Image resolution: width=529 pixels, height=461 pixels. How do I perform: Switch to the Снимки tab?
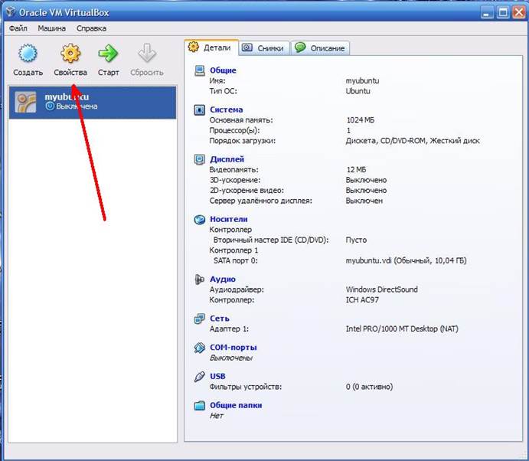[264, 48]
